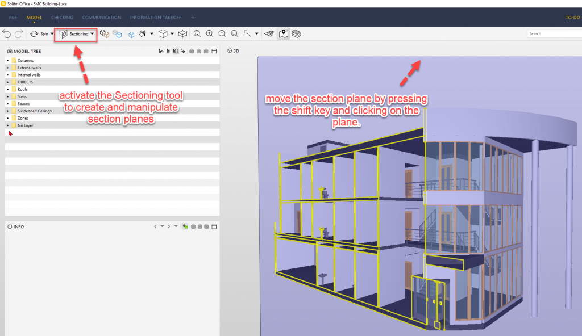
Task: Open the Spin mode dropdown arrow
Action: point(52,33)
